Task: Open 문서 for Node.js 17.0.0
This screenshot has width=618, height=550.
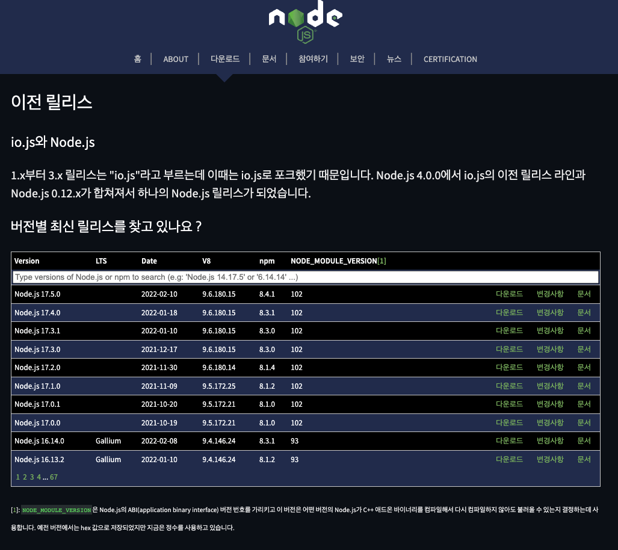Action: tap(584, 422)
